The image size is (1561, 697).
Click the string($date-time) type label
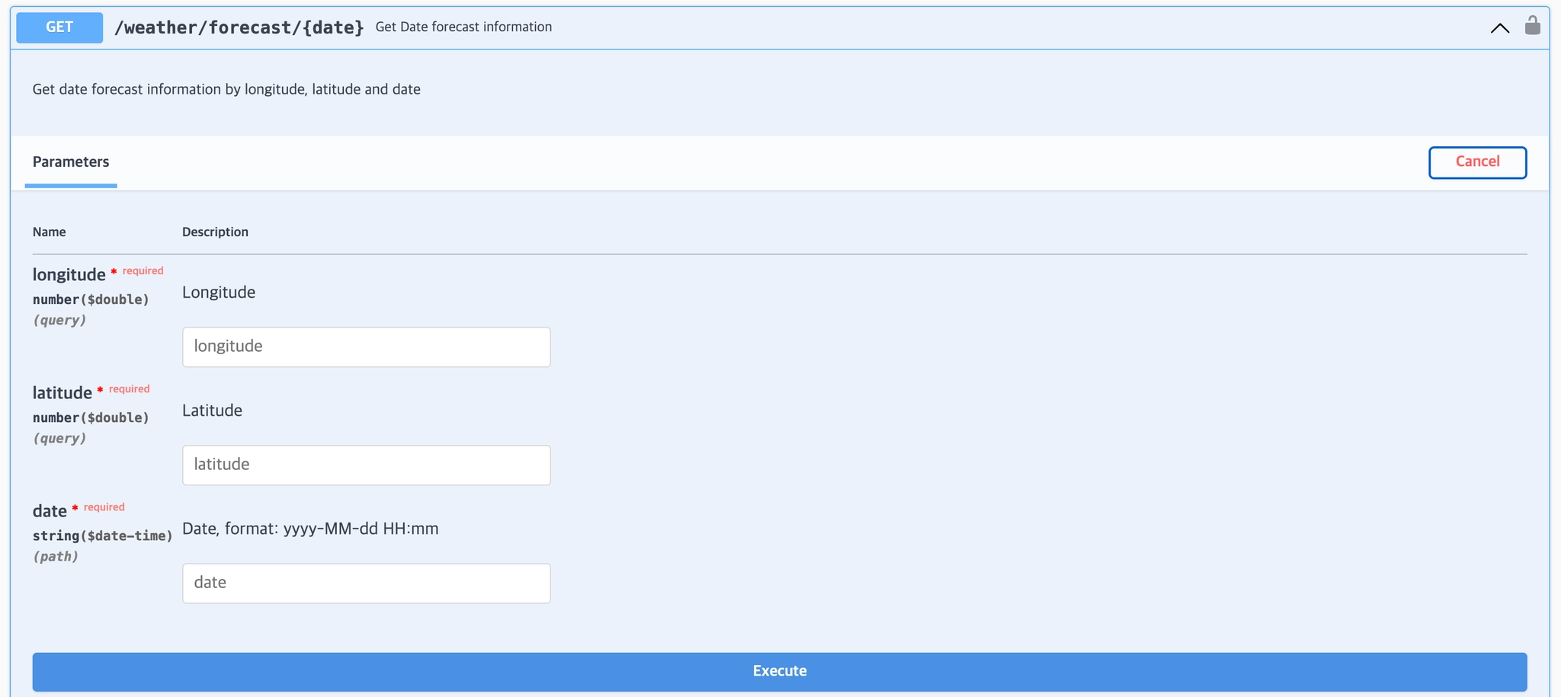[x=102, y=536]
